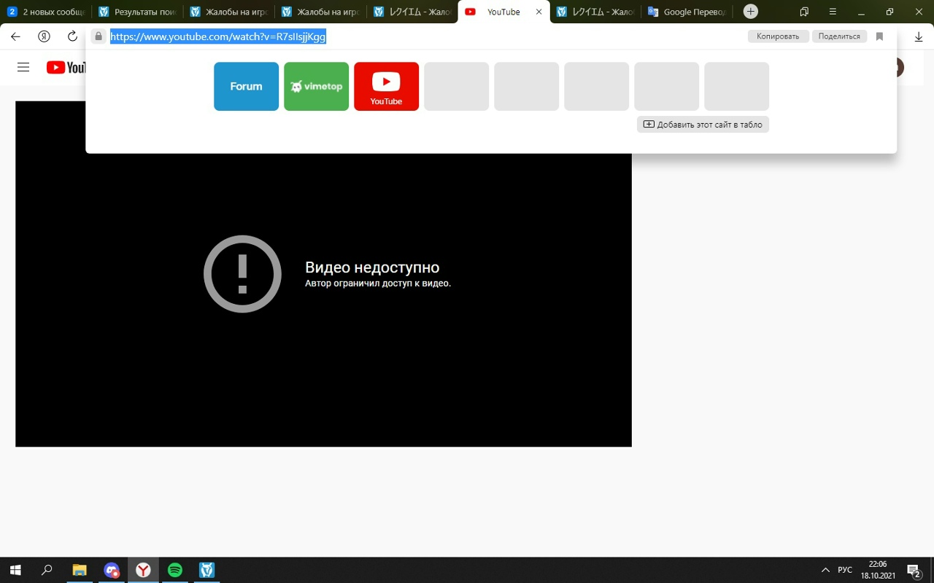Bookmark the page with bookmark icon
This screenshot has width=934, height=583.
(x=879, y=36)
